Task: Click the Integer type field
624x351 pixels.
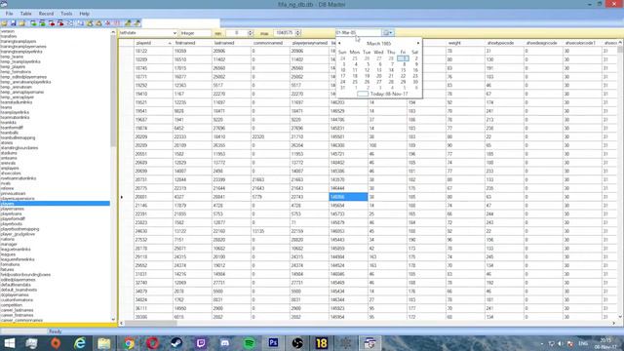Action: (195, 33)
